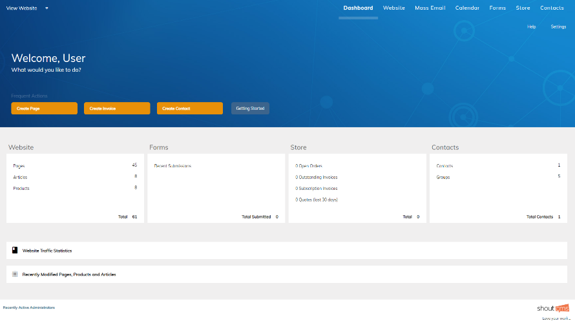This screenshot has width=575, height=323.
Task: Open the Forms menu item
Action: click(497, 8)
